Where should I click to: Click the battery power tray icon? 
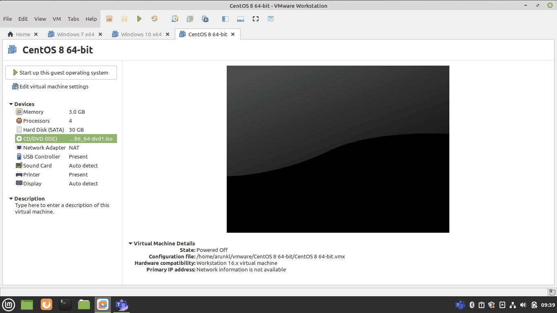point(534,304)
